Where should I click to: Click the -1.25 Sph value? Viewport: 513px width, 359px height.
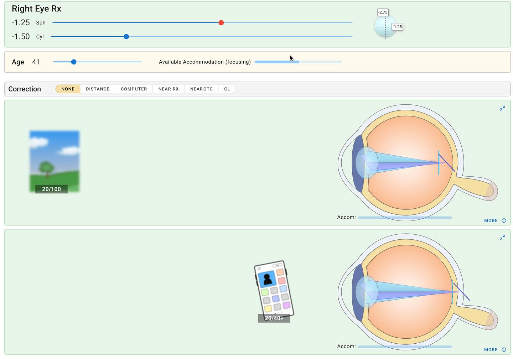tap(21, 23)
